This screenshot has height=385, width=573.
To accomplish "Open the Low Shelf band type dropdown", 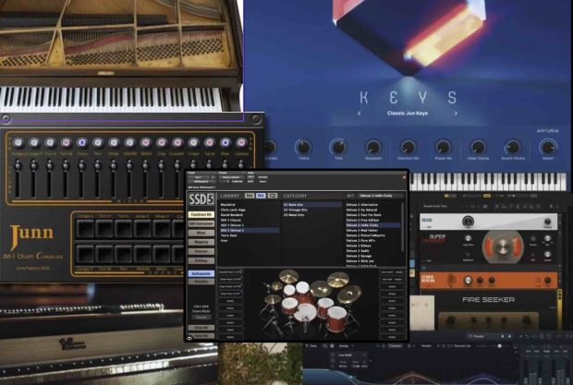I will pos(352,355).
